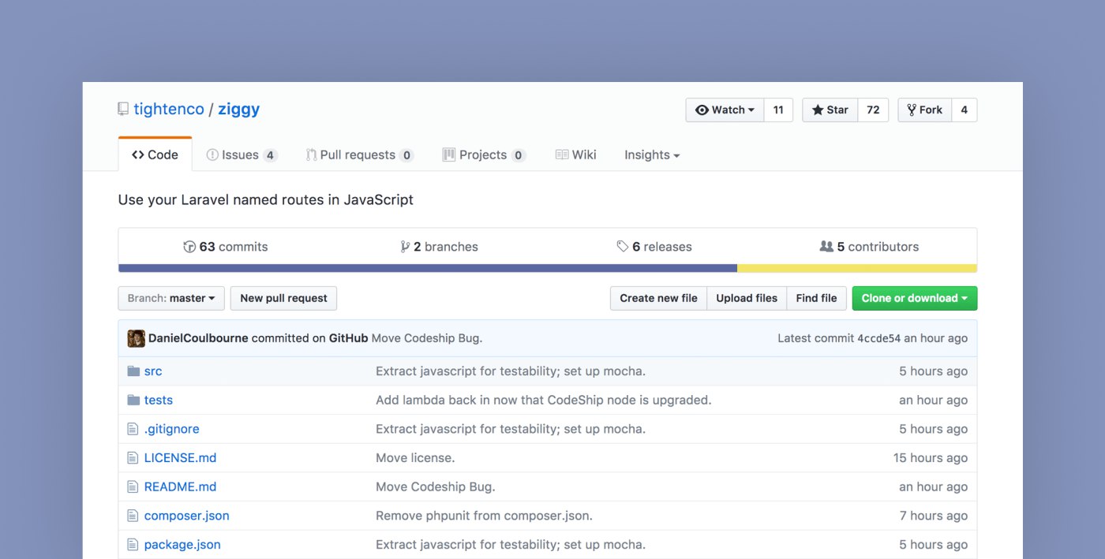Fork the ziggy repository
The height and width of the screenshot is (559, 1105).
click(925, 110)
